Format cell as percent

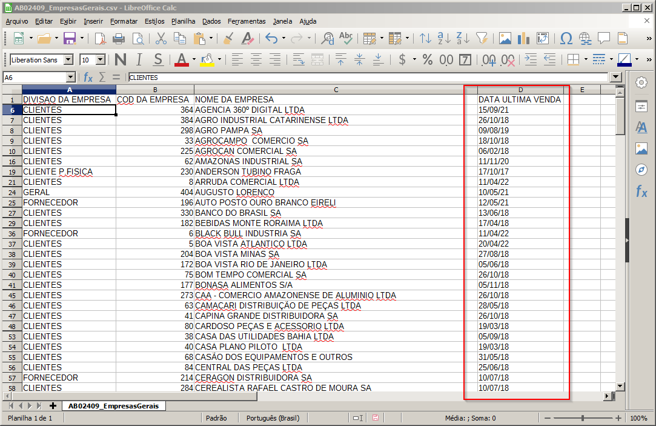pyautogui.click(x=427, y=60)
